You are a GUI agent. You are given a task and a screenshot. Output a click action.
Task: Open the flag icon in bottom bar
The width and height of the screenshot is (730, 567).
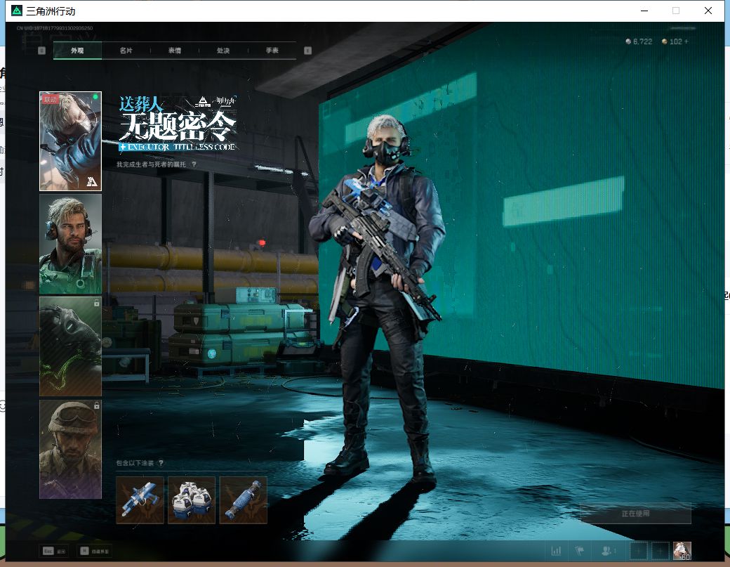coord(580,551)
